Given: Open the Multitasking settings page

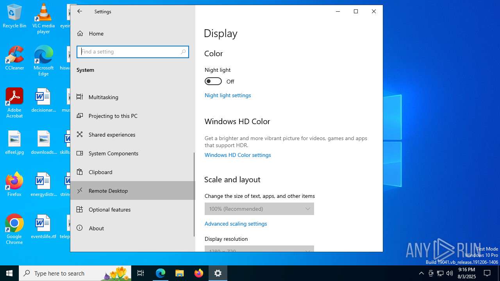Looking at the screenshot, I should 132,97.
